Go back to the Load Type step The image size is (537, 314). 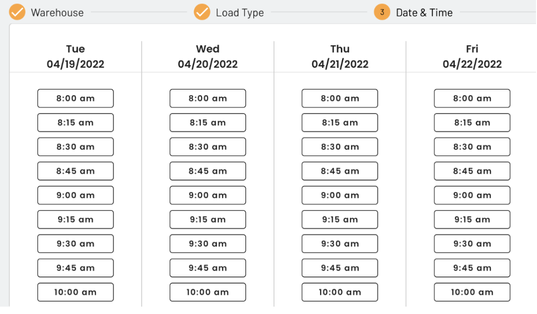[x=240, y=13]
